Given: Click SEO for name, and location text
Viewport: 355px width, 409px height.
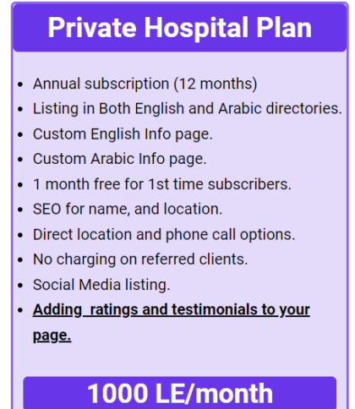Looking at the screenshot, I should pyautogui.click(x=128, y=210).
